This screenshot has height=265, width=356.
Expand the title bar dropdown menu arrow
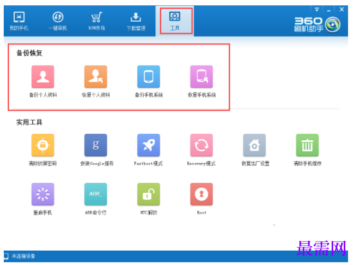click(x=317, y=10)
